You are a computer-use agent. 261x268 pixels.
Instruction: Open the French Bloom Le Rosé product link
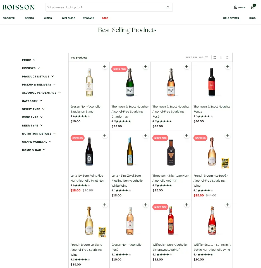click(x=211, y=181)
